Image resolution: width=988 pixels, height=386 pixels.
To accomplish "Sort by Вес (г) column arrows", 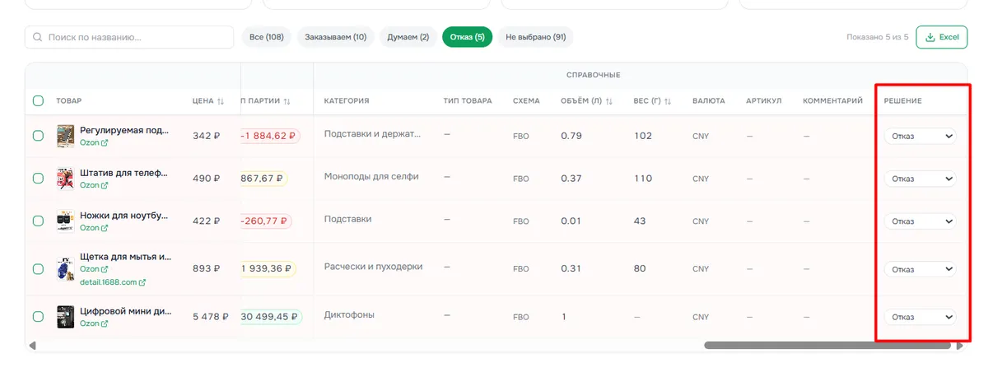I will 668,101.
